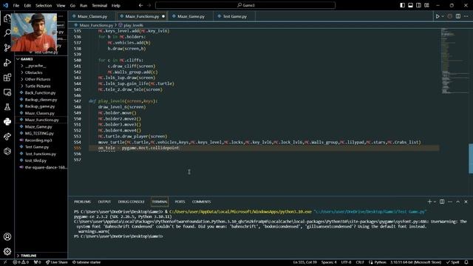This screenshot has width=473, height=266.
Task: Open the File menu
Action: [16, 5]
